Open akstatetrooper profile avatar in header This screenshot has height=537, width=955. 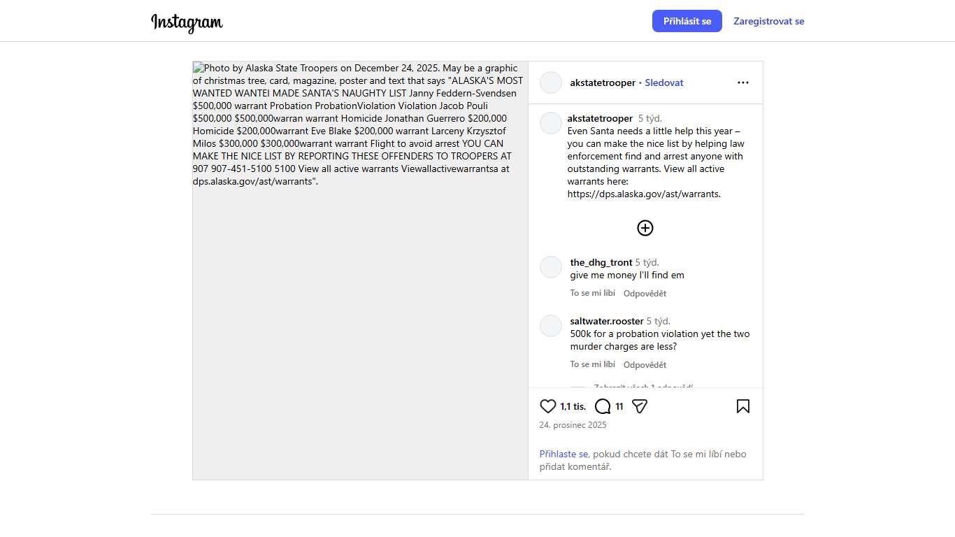coord(551,83)
